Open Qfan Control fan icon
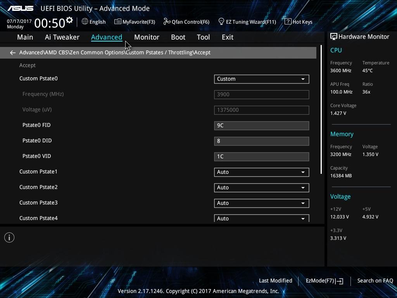This screenshot has height=298, width=397. coord(167,22)
